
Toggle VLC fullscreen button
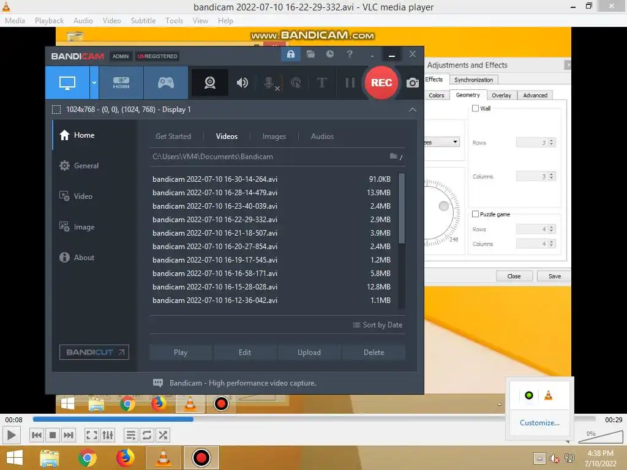[x=92, y=435]
